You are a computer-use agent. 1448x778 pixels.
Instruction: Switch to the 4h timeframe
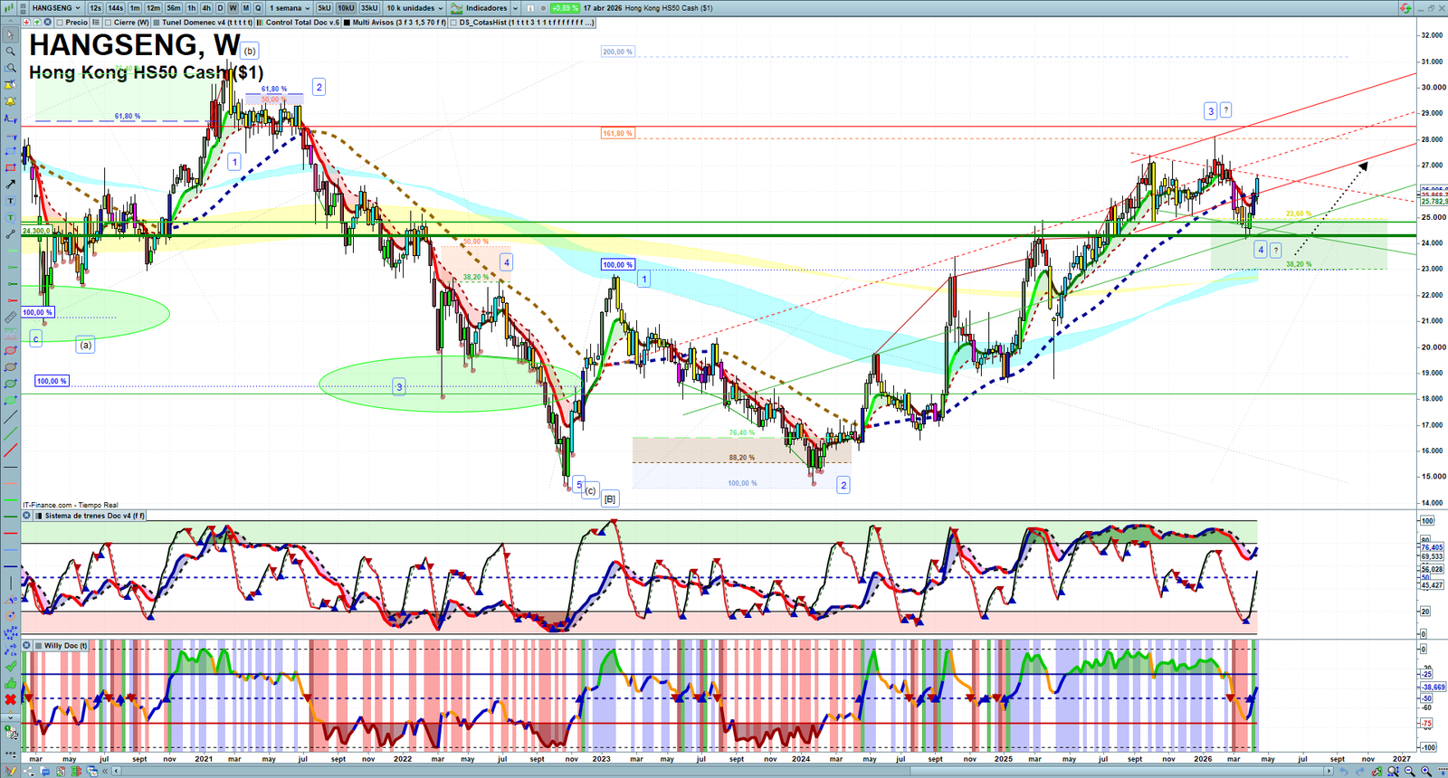point(206,8)
